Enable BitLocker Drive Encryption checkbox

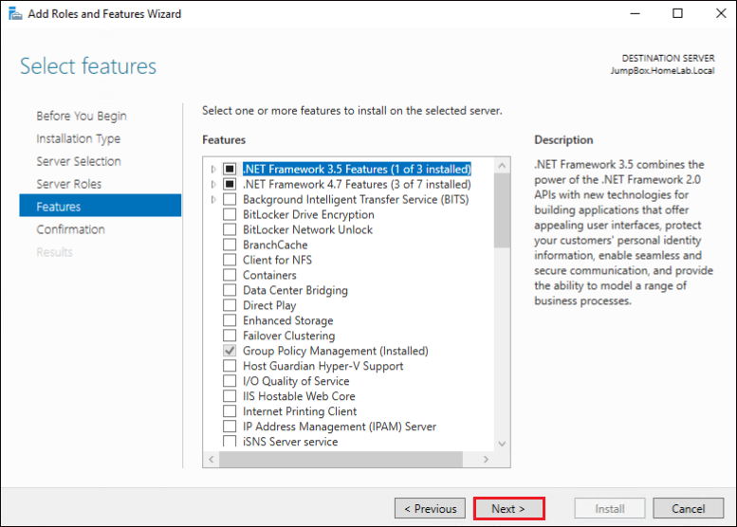[x=230, y=214]
